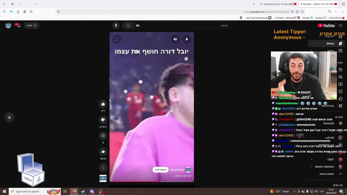The height and width of the screenshot is (195, 347).
Task: Bookmark this page with the star icon
Action: click(58, 12)
